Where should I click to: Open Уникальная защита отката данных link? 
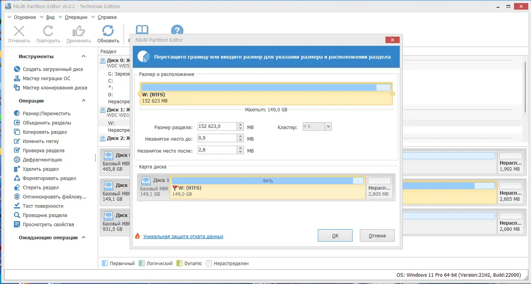[183, 237]
